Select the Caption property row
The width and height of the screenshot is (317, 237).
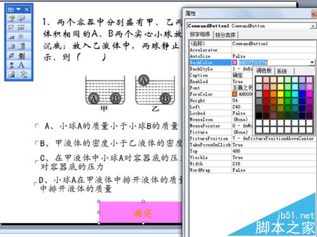(221, 75)
